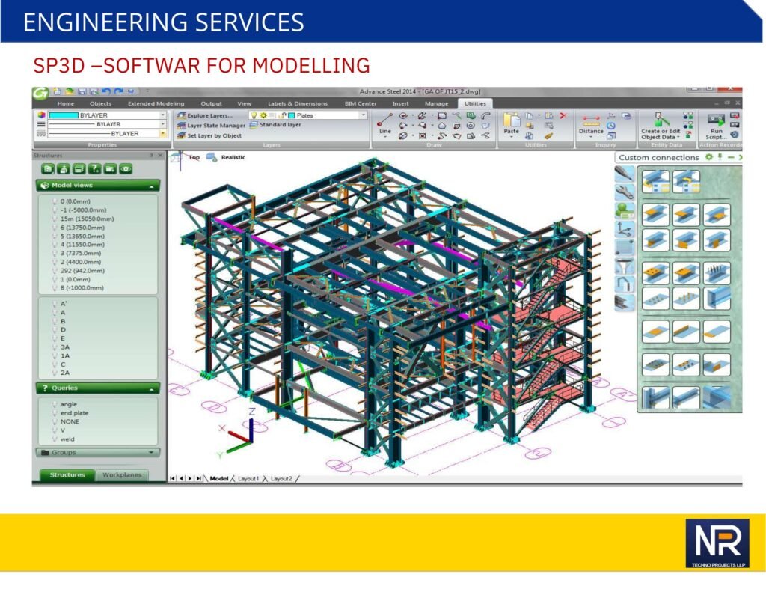The width and height of the screenshot is (766, 592).
Task: Click the gear settings icon on Custom connections
Action: (709, 157)
